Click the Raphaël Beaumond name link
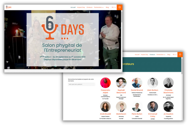188x125 pixels. coord(121,91)
